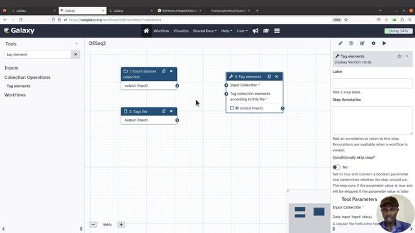Go back in browser history
The image size is (415, 233).
tap(5, 20)
